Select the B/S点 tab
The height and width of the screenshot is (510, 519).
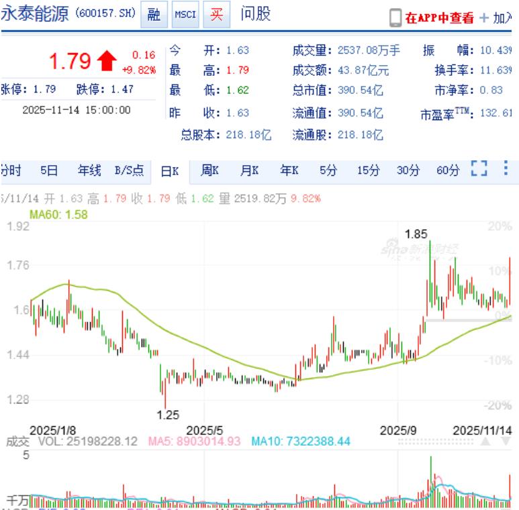[x=129, y=170]
